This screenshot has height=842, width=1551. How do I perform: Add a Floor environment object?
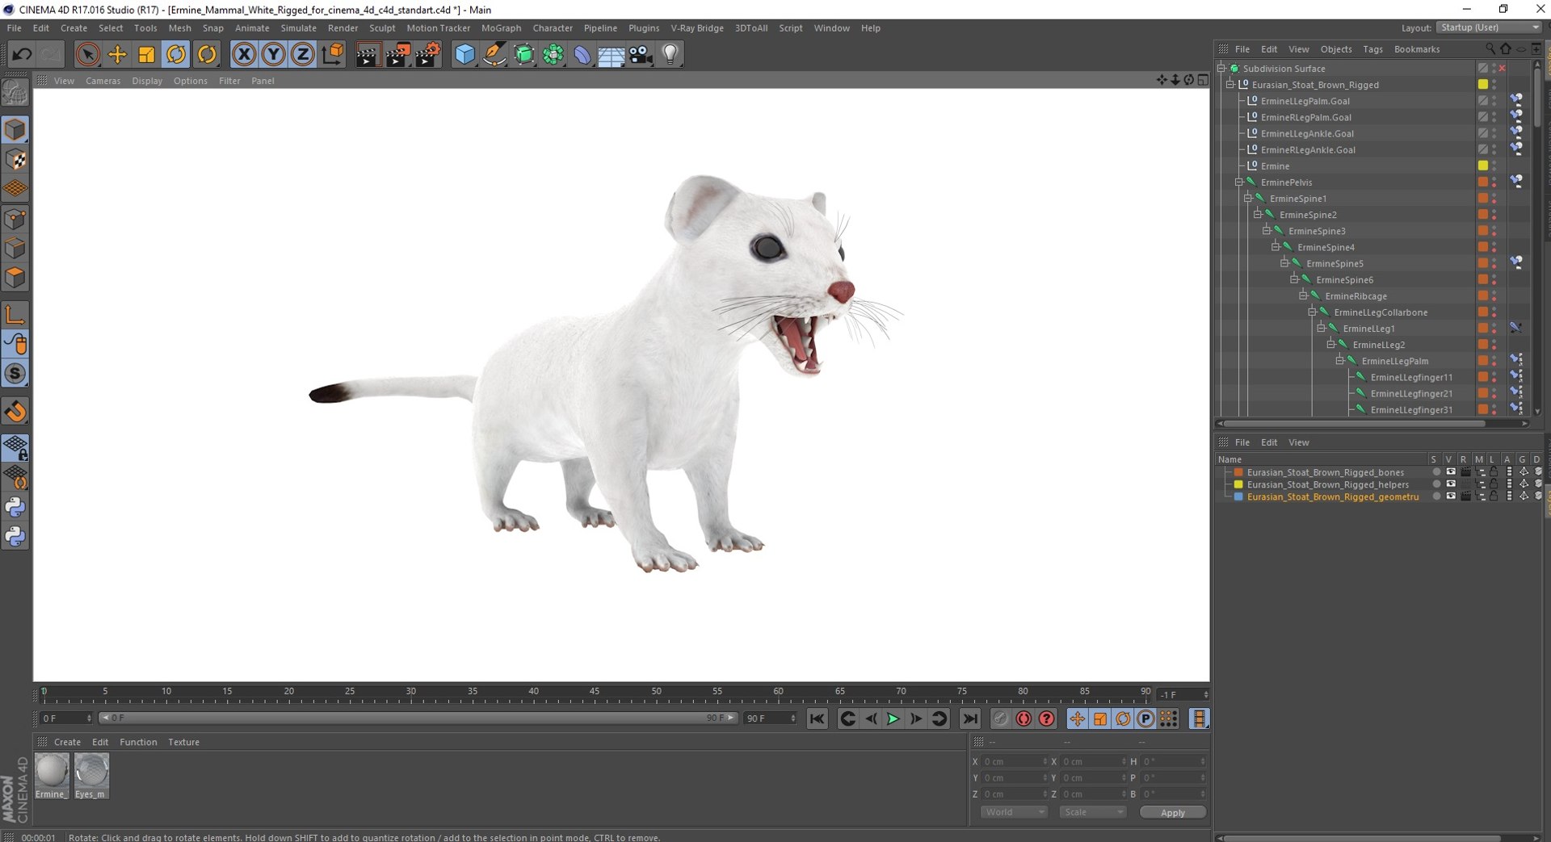click(612, 54)
